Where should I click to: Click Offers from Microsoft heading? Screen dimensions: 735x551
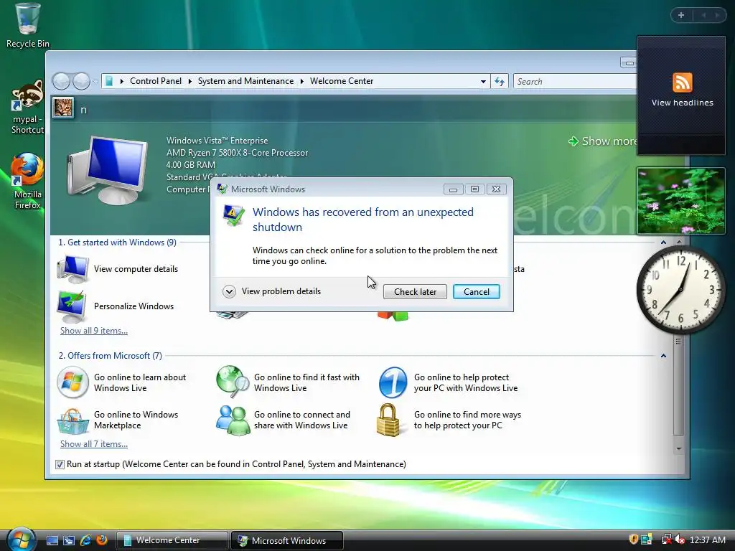[110, 356]
